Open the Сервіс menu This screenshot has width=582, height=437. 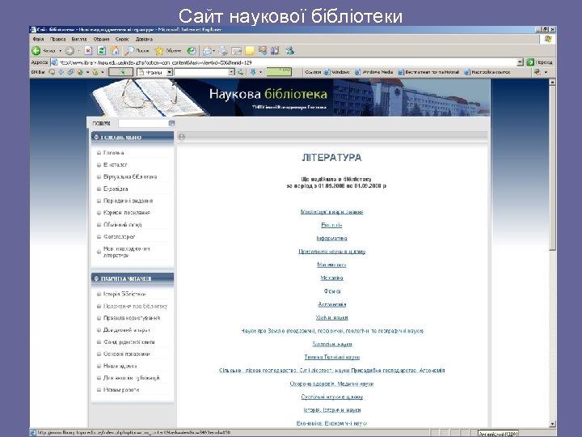pyautogui.click(x=122, y=39)
